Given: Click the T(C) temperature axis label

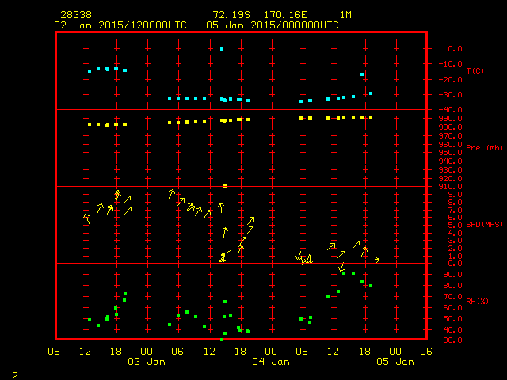Looking at the screenshot, I should (x=475, y=71).
